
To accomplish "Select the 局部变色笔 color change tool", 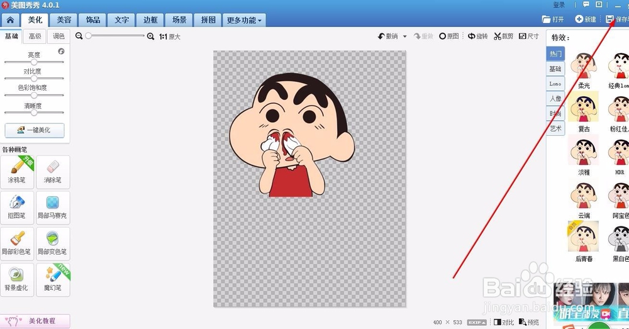I will pyautogui.click(x=53, y=243).
